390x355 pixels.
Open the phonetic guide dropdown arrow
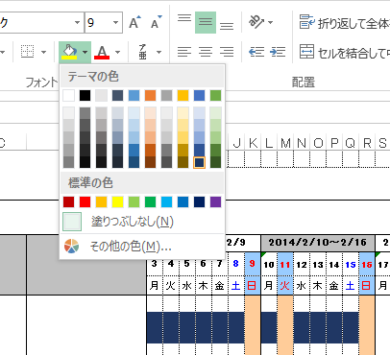158,52
